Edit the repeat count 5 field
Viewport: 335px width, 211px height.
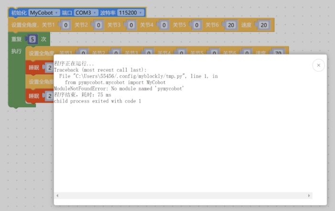pyautogui.click(x=32, y=39)
